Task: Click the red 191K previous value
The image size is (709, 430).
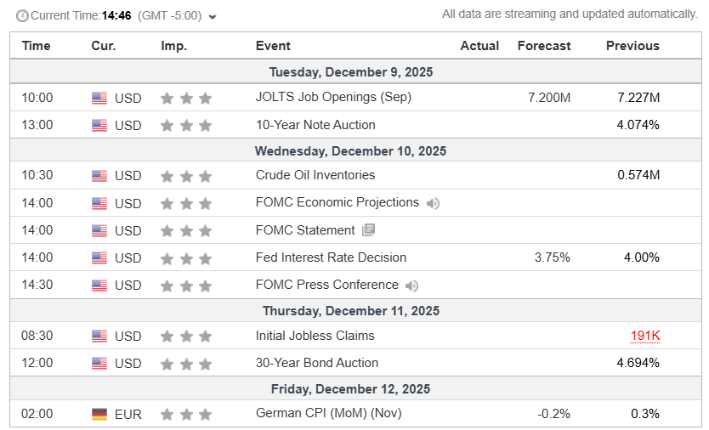Action: click(x=645, y=336)
